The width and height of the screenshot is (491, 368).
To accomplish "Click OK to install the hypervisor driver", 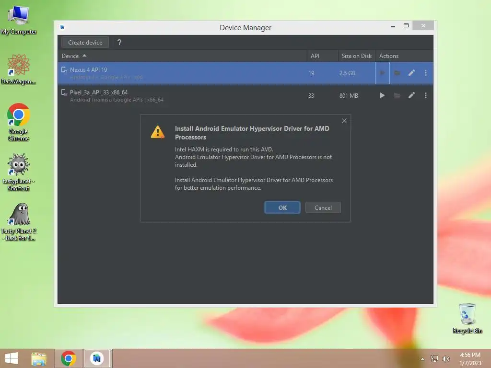I will point(282,208).
